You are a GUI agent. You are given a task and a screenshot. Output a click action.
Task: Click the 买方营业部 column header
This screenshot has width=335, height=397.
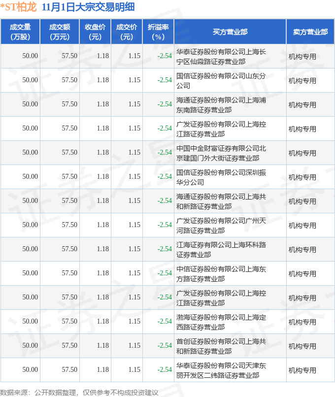[x=230, y=32]
